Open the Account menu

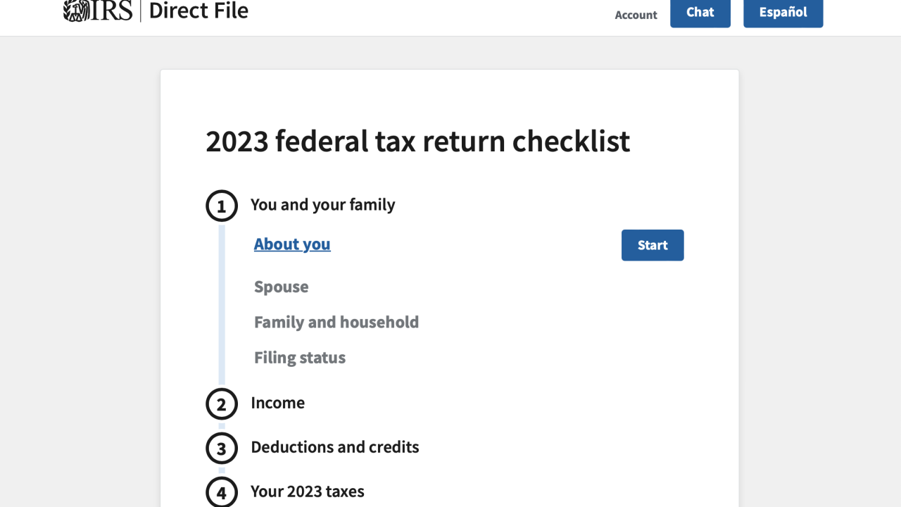[636, 15]
